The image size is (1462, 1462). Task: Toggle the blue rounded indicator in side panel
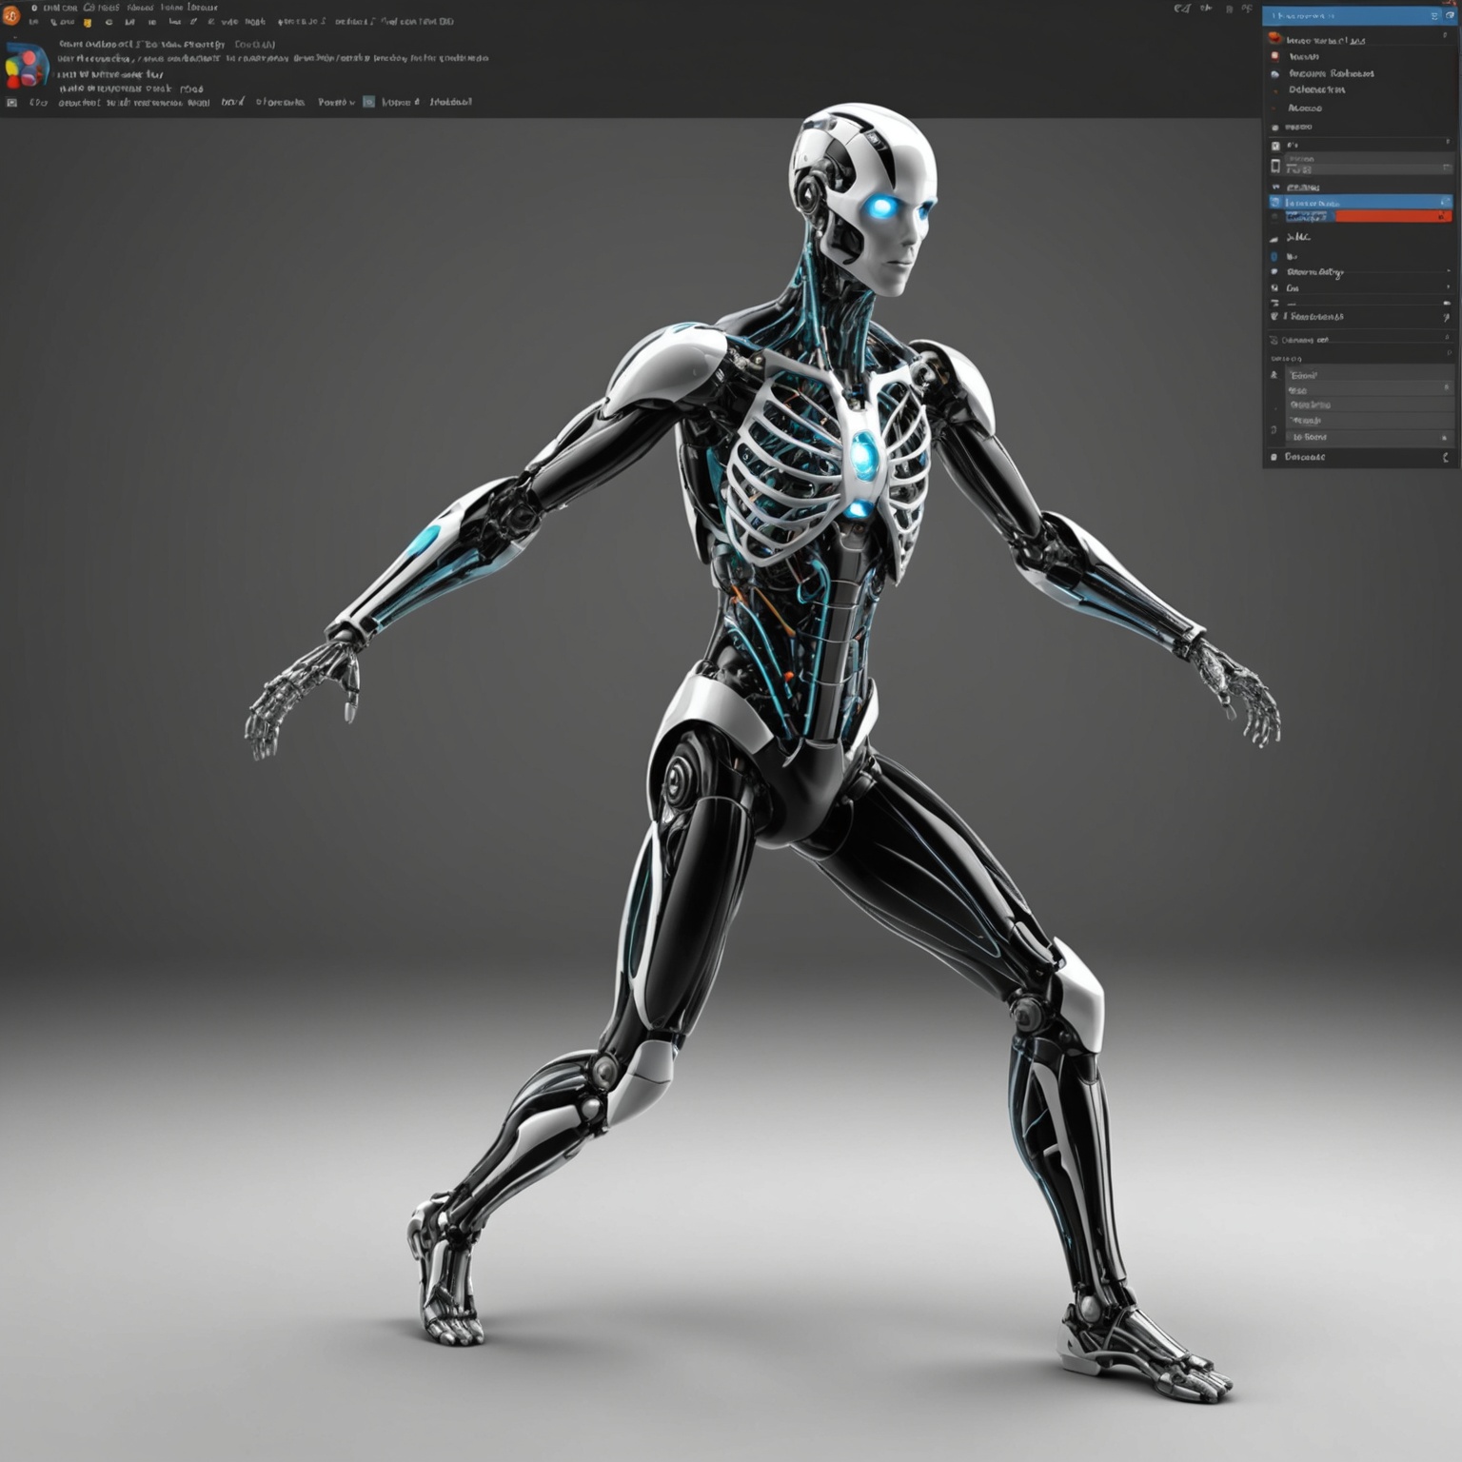tap(1274, 256)
